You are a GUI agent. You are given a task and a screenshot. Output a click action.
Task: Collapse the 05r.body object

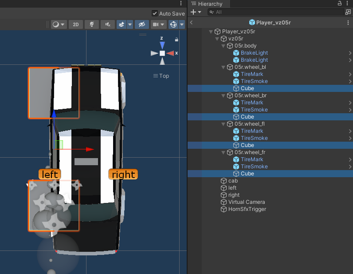(x=224, y=46)
